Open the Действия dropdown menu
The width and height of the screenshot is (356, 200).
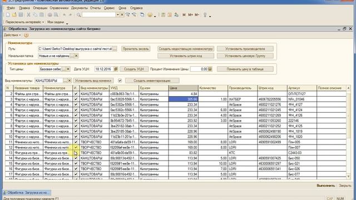[x=12, y=35]
